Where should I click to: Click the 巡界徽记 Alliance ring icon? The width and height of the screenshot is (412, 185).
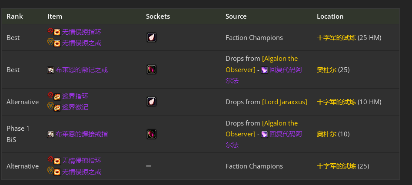[x=57, y=108]
